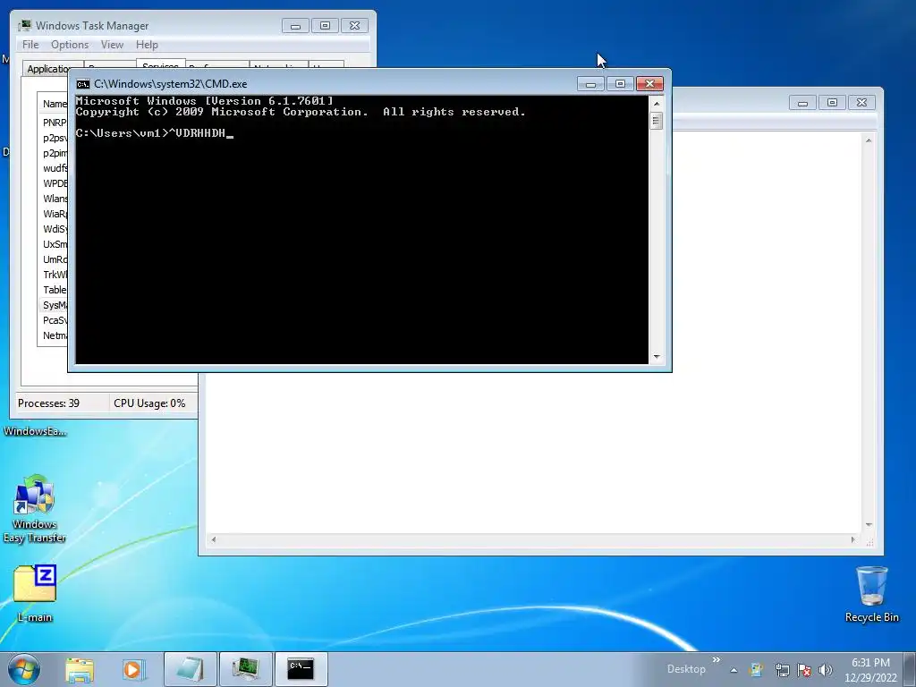Screen dimensions: 916x687
Task: Grab the CMD vertical scroll thumb
Action: [656, 121]
